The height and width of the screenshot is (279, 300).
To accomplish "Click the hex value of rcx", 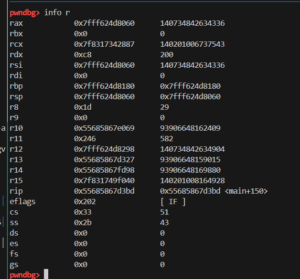I will pyautogui.click(x=104, y=44).
